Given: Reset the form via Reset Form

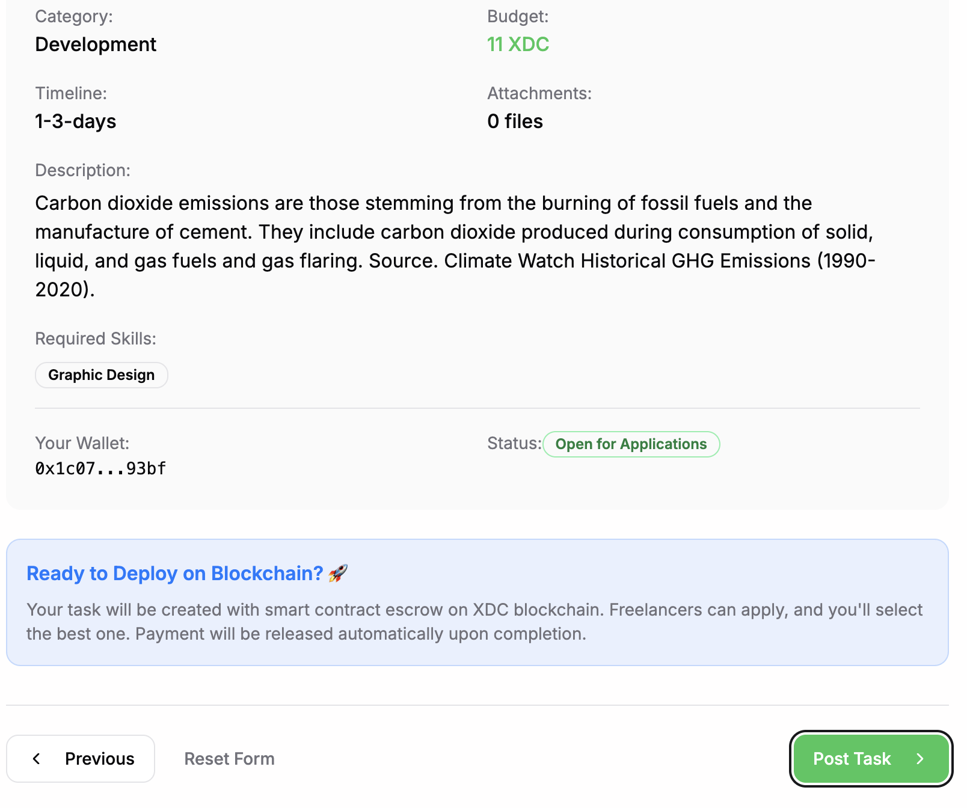Looking at the screenshot, I should [x=229, y=759].
